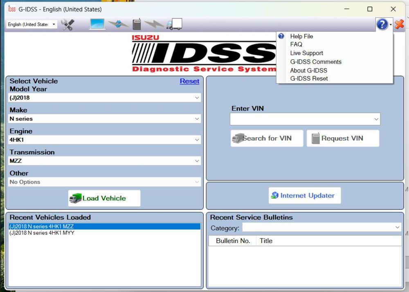Click the Search for VIN button
The width and height of the screenshot is (409, 292).
point(267,138)
